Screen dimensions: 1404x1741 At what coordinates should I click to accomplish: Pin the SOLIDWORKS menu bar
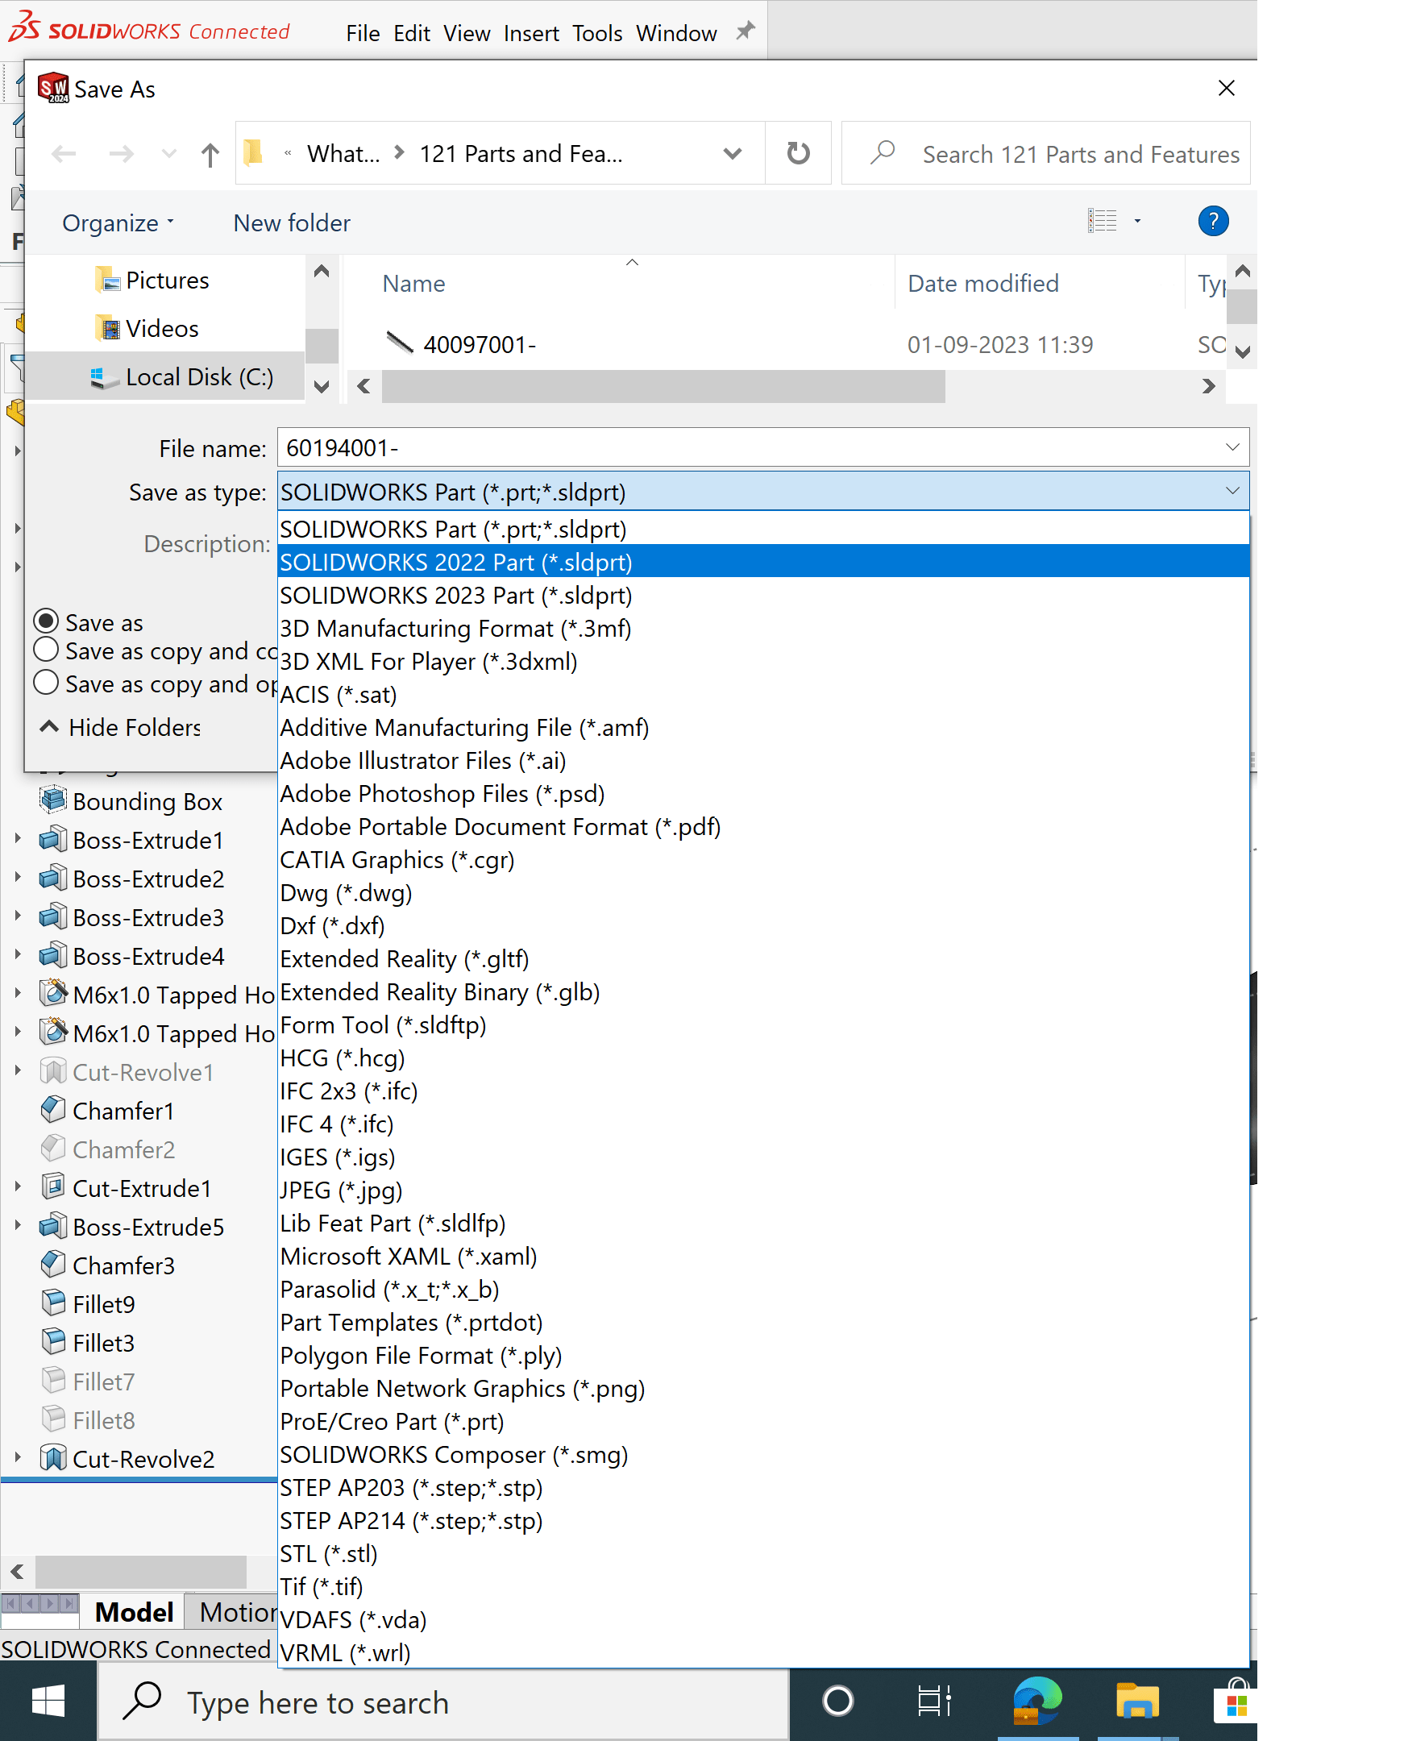coord(745,31)
